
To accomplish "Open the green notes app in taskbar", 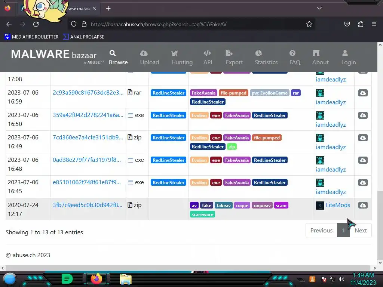I will (x=67, y=279).
